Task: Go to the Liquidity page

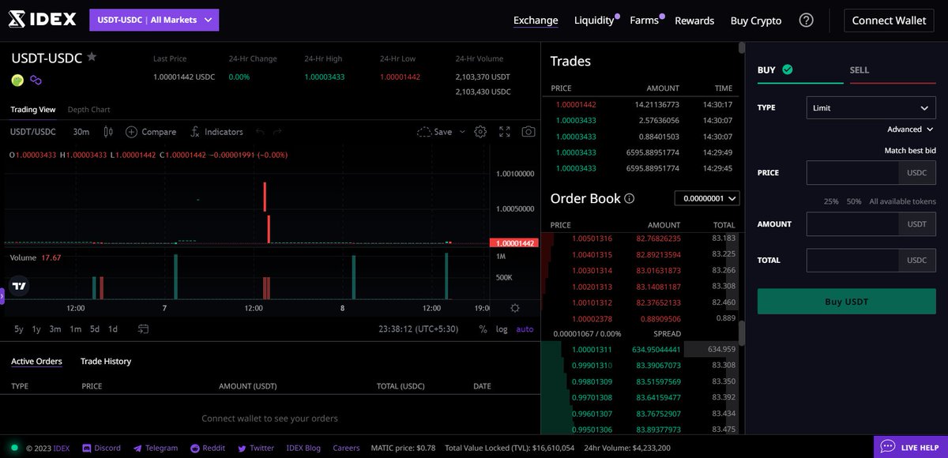Action: 594,21
